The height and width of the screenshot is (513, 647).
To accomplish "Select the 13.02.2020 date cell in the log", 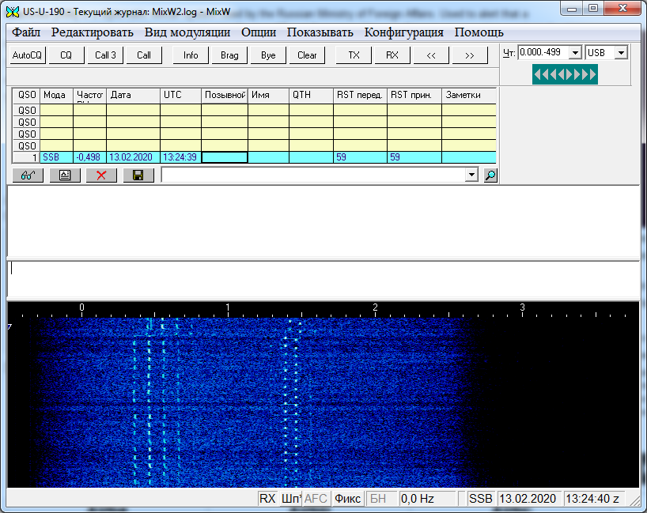I will pos(134,157).
